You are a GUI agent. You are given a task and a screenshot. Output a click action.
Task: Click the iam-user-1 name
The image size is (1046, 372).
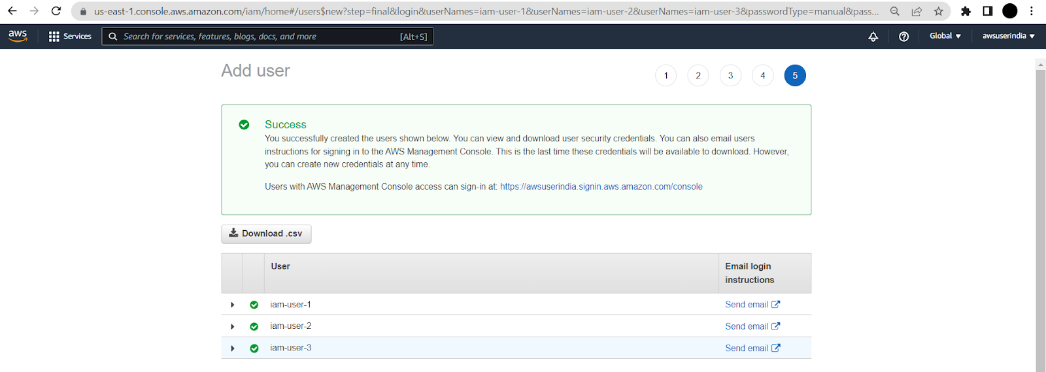[x=291, y=305]
